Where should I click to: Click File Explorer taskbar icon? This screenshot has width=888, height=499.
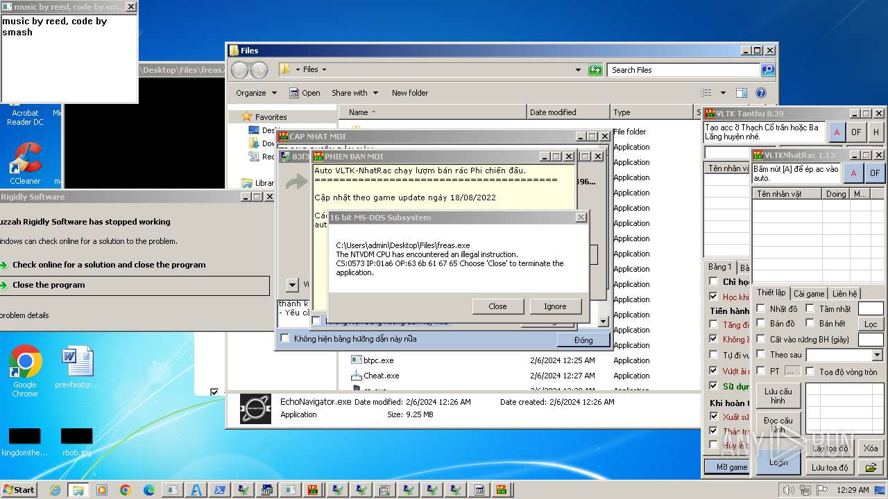pyautogui.click(x=78, y=490)
